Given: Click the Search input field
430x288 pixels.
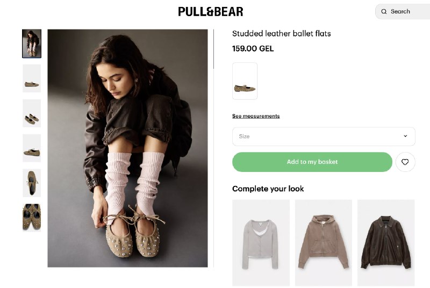Looking at the screenshot, I should pyautogui.click(x=403, y=11).
